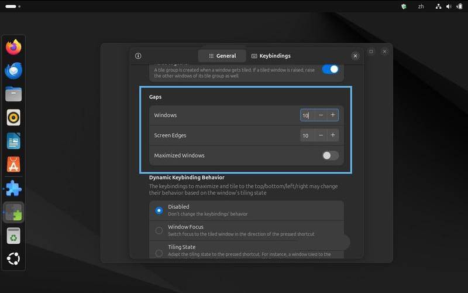The image size is (468, 293).
Task: Open Firefox from the dock
Action: (x=13, y=46)
